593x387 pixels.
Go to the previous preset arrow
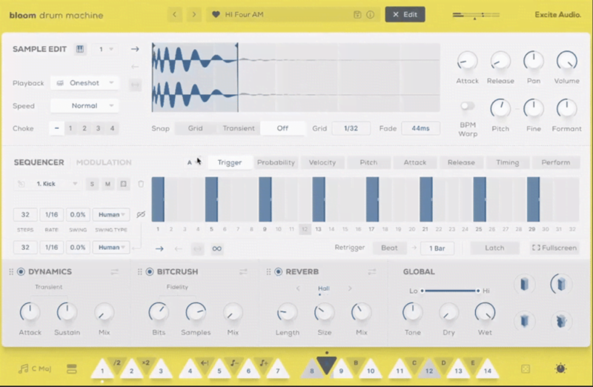(175, 15)
